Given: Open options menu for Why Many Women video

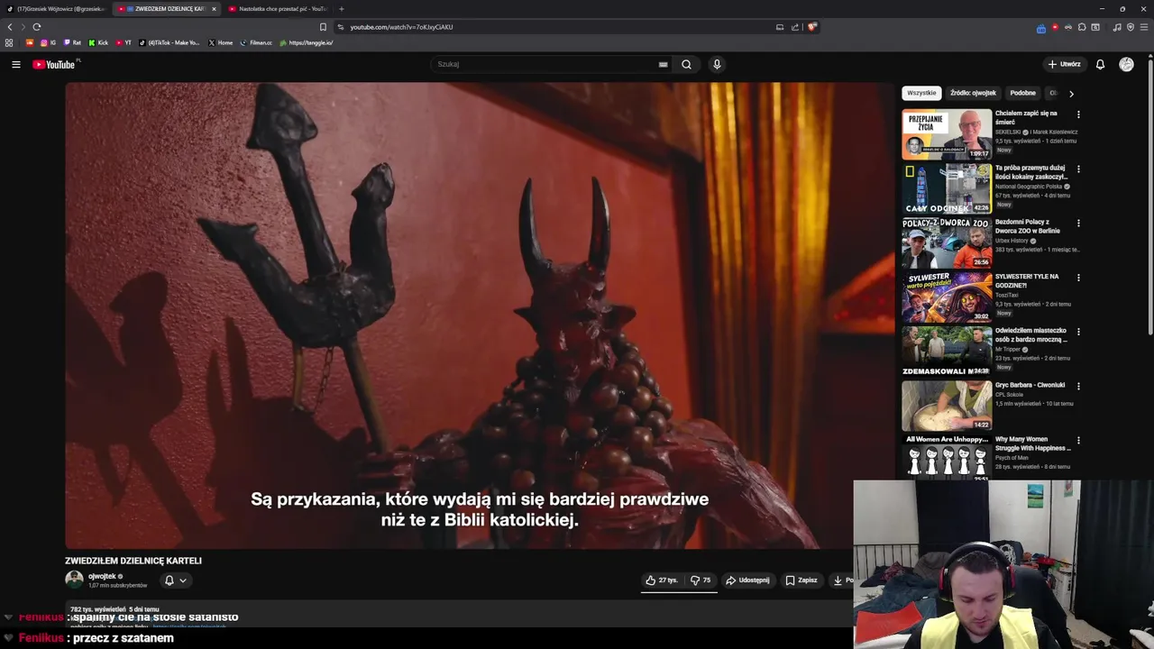Looking at the screenshot, I should [1078, 440].
